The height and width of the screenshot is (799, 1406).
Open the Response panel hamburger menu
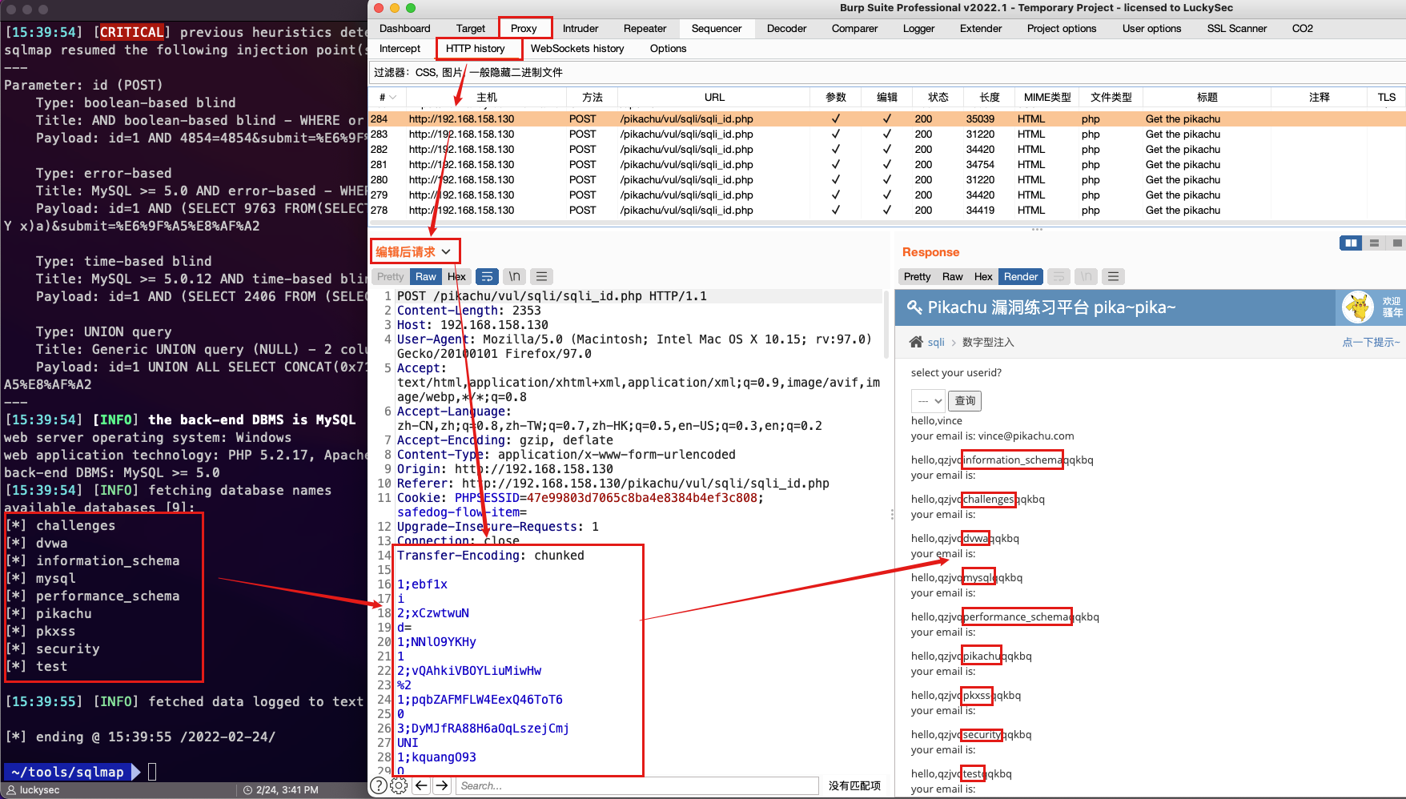[x=1113, y=276]
